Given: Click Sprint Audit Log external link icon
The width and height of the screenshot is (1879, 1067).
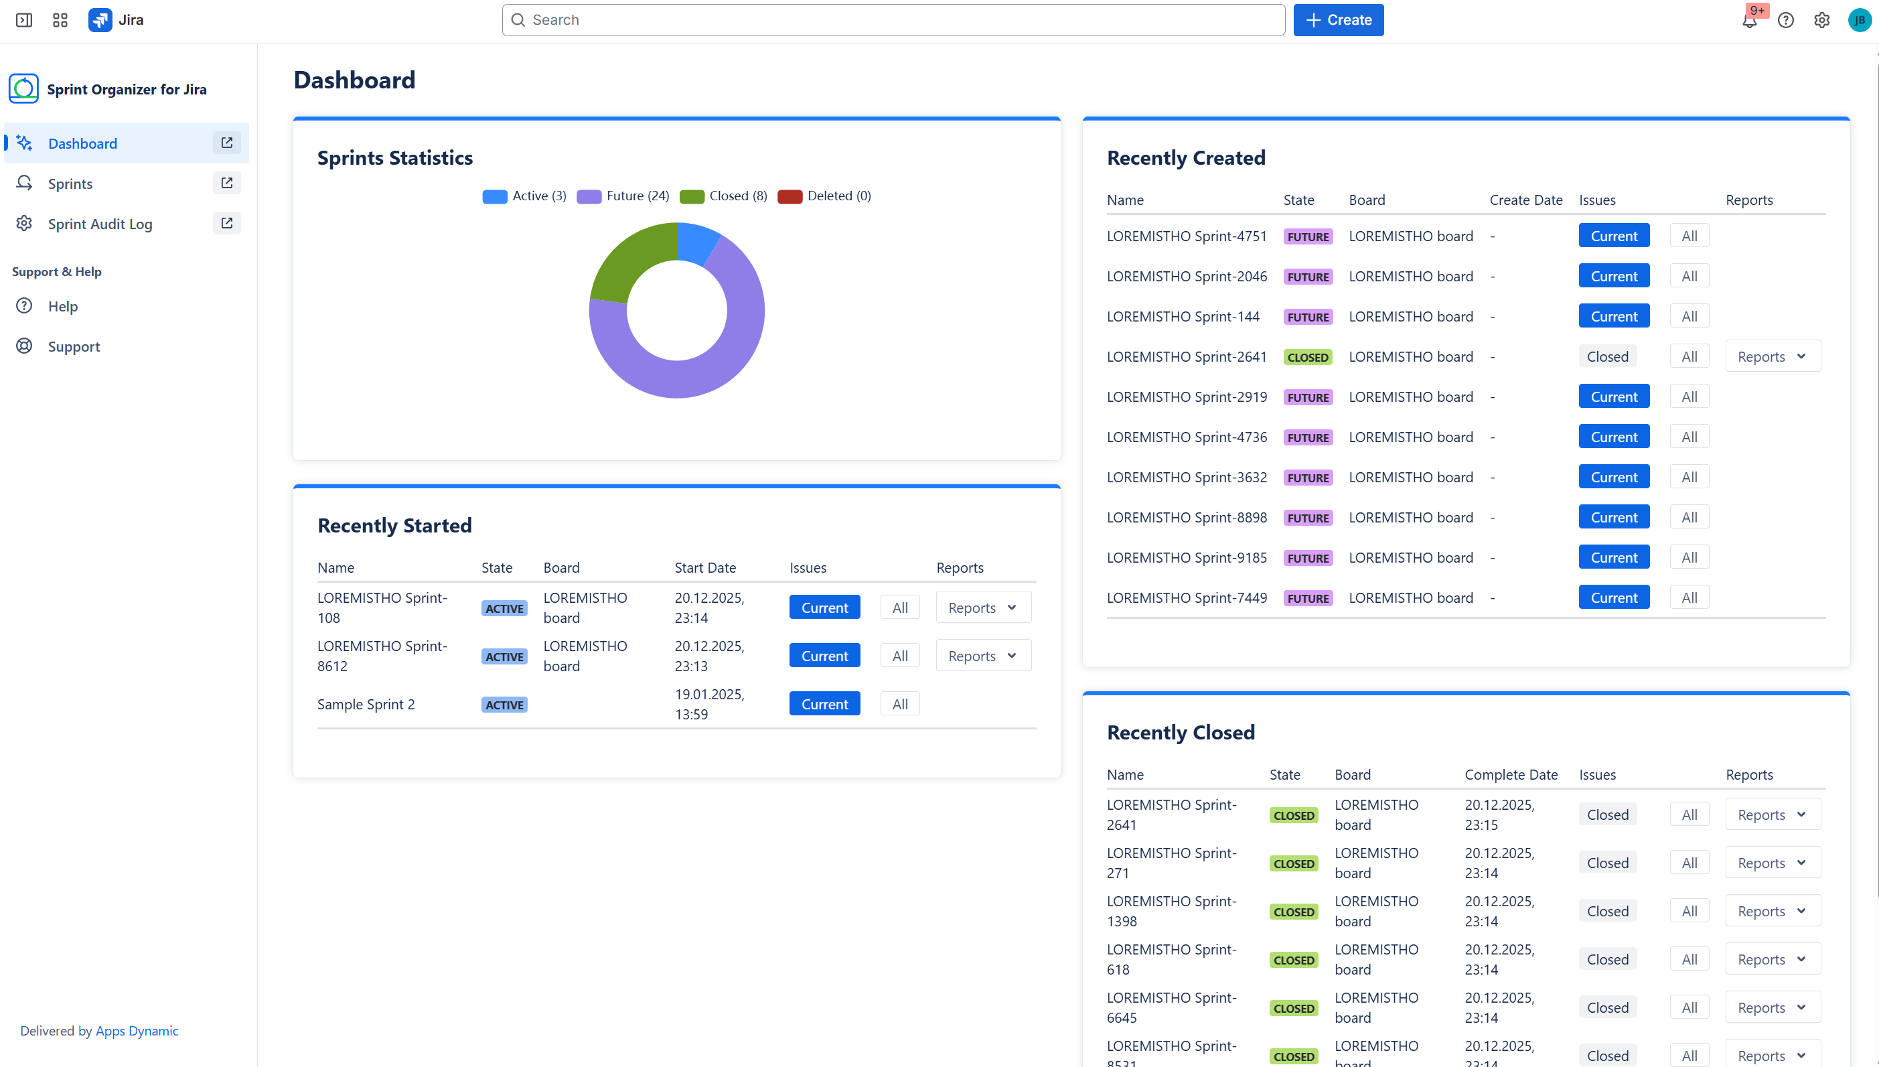Looking at the screenshot, I should pyautogui.click(x=227, y=224).
